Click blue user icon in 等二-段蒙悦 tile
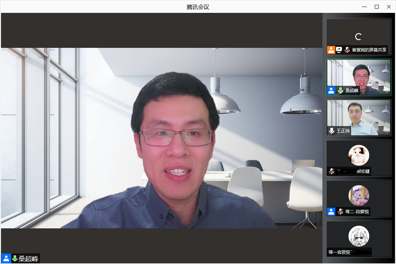396x264 pixels. [331, 212]
